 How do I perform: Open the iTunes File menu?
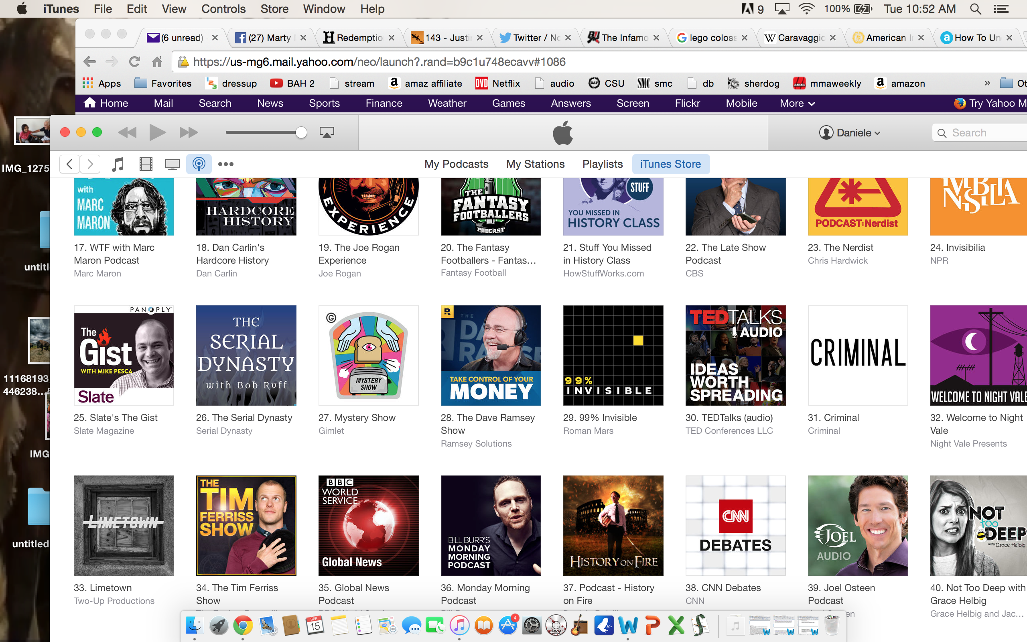tap(103, 9)
